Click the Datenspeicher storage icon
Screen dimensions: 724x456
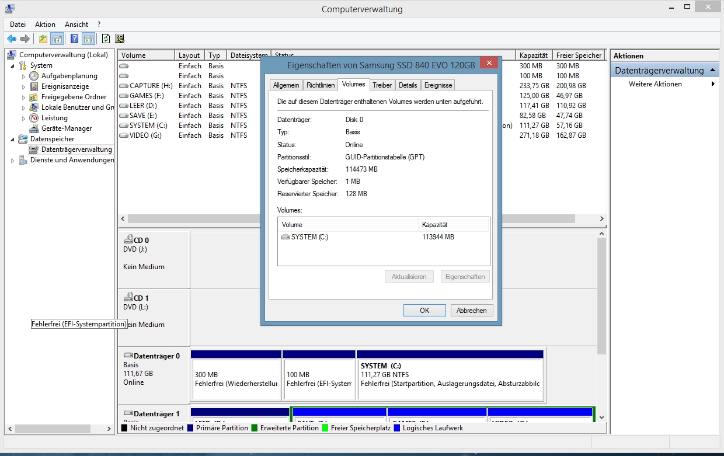pyautogui.click(x=23, y=139)
